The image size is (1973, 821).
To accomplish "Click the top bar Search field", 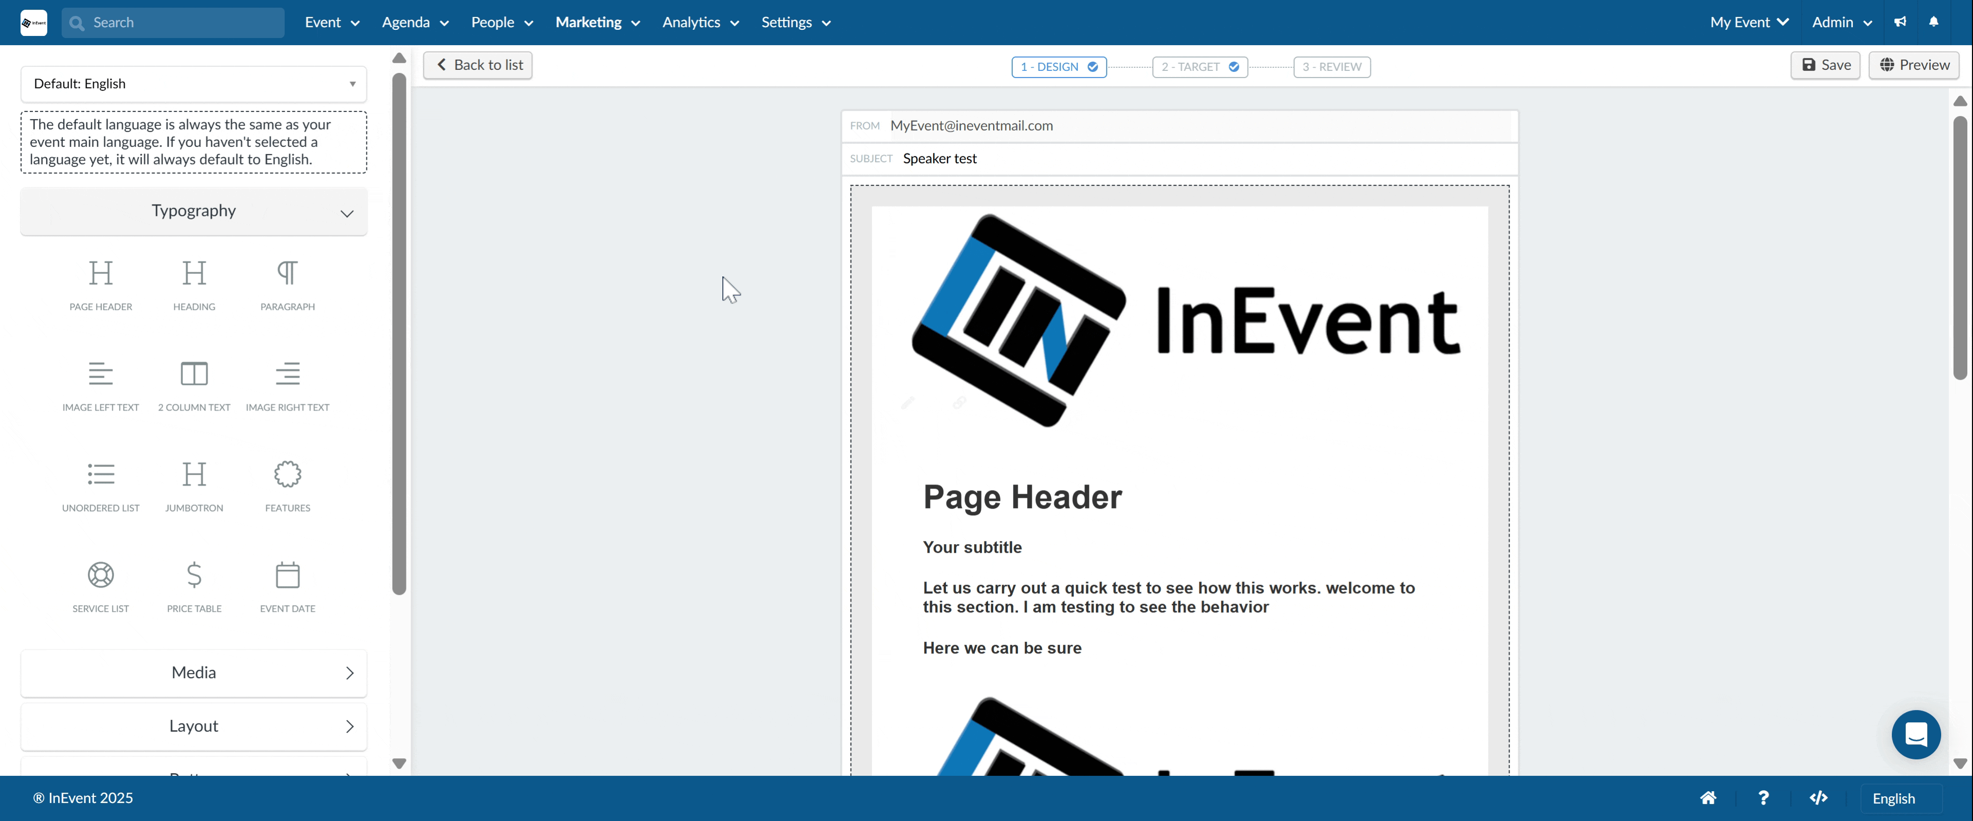I will 173,22.
